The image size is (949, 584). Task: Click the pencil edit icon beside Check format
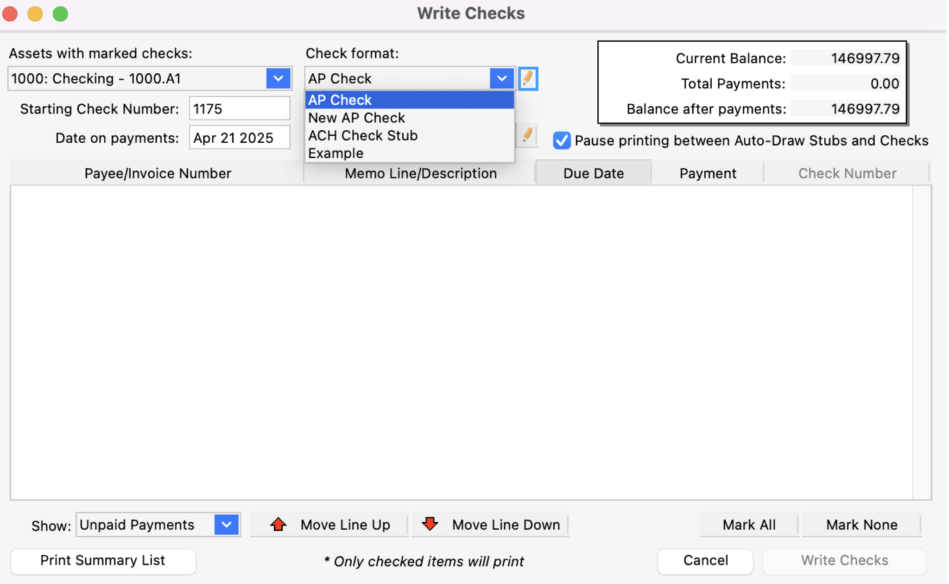528,78
